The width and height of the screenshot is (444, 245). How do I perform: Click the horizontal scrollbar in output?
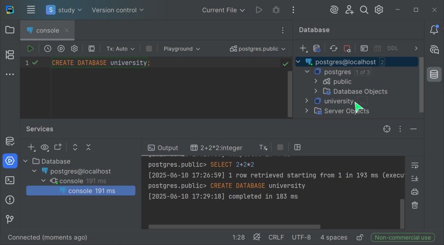pos(234,227)
